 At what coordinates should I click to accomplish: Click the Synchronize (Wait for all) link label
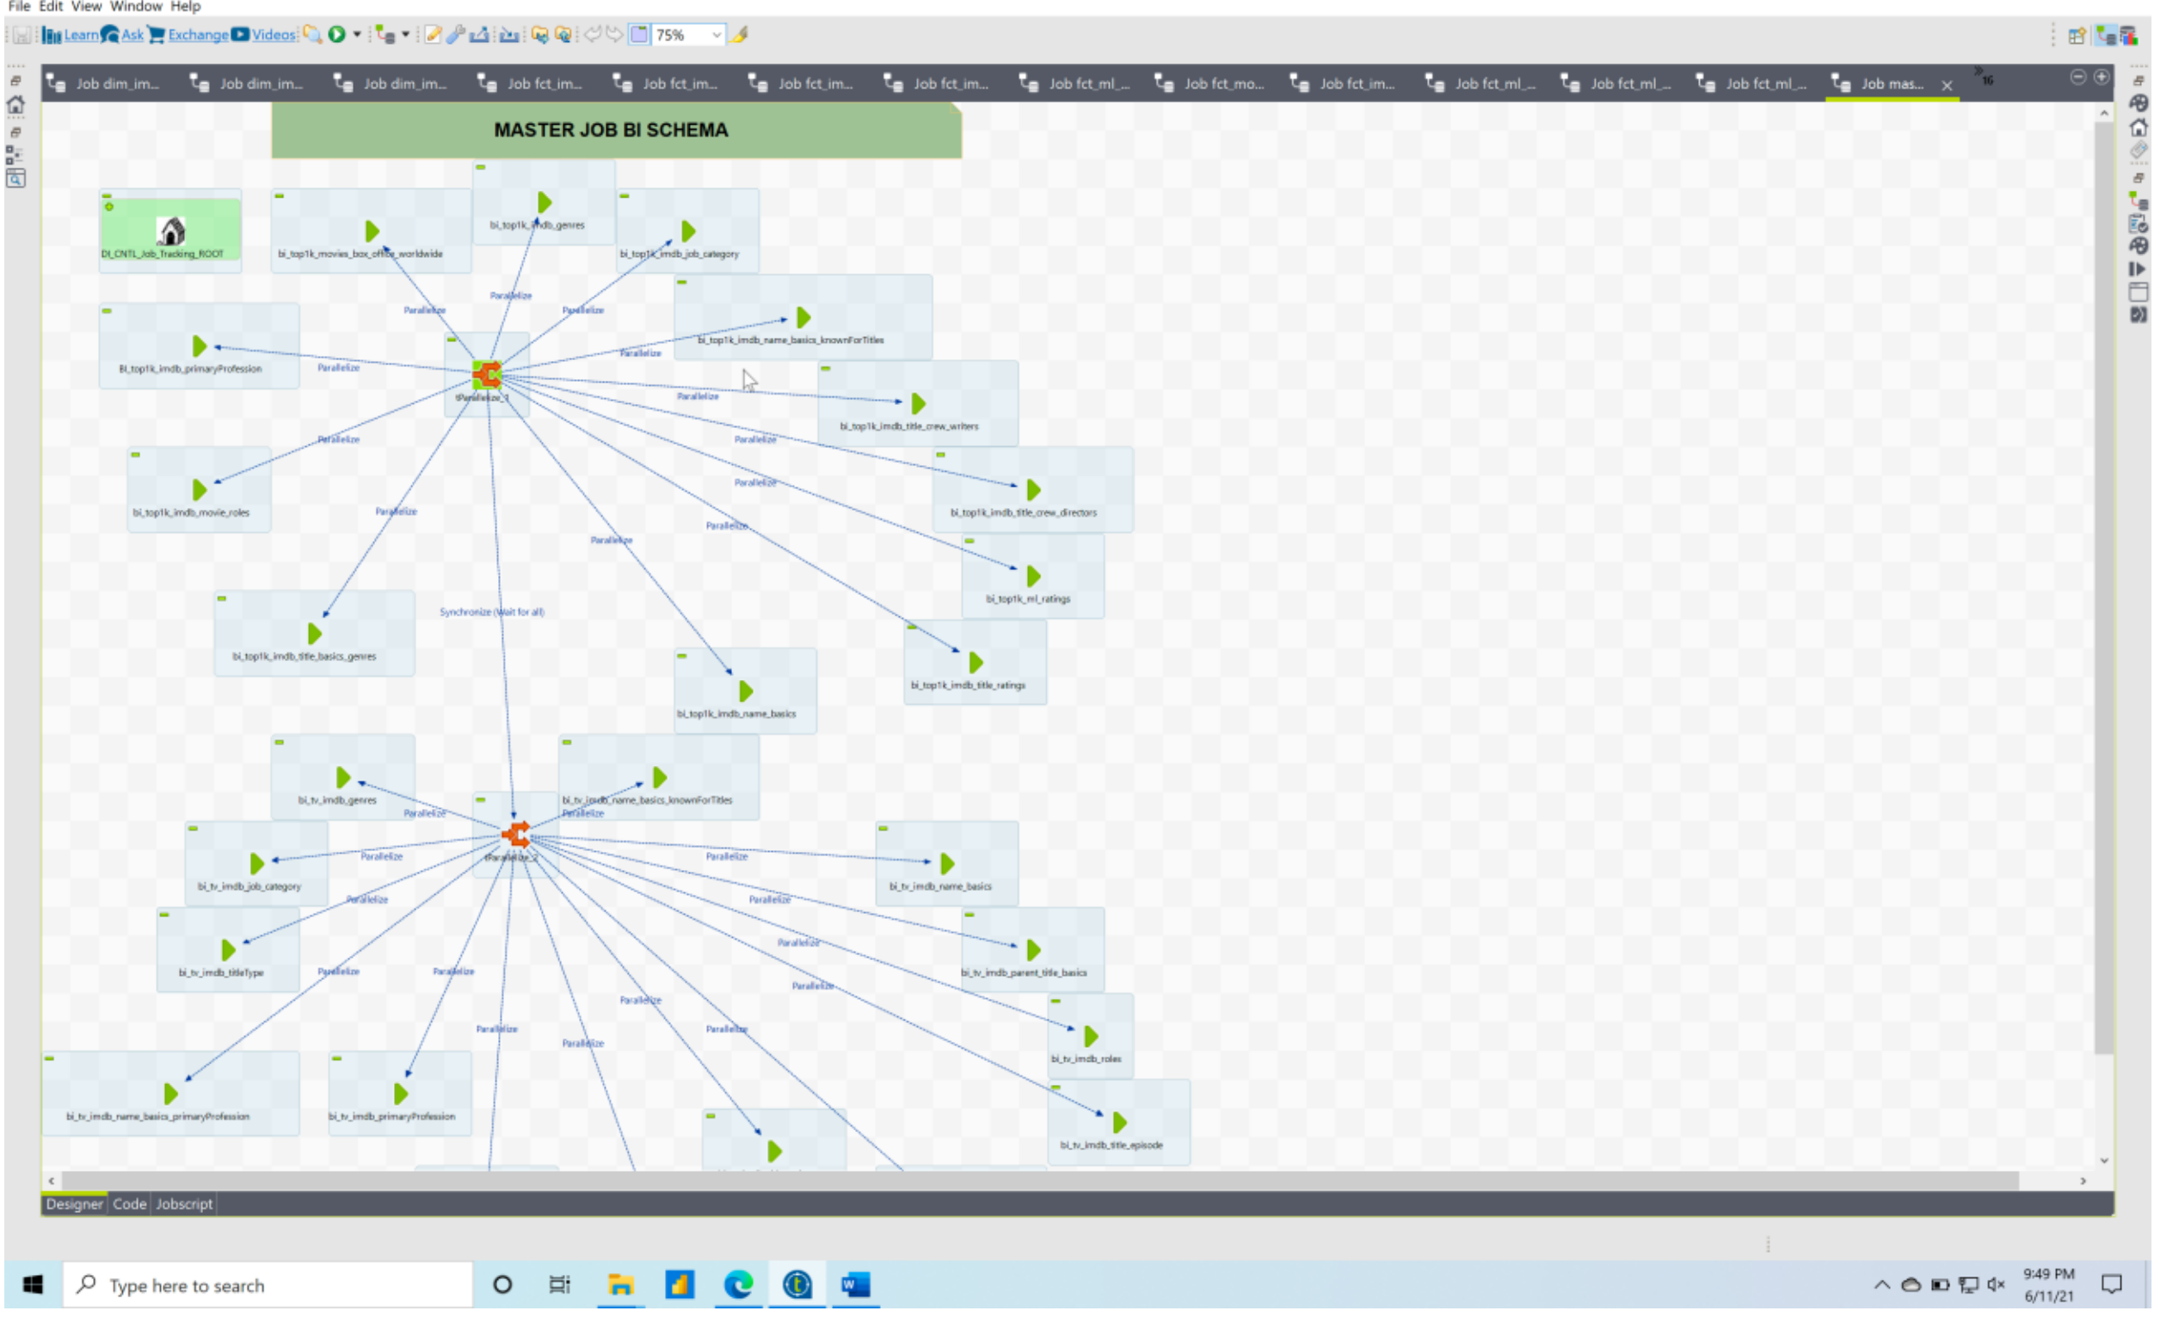(493, 612)
